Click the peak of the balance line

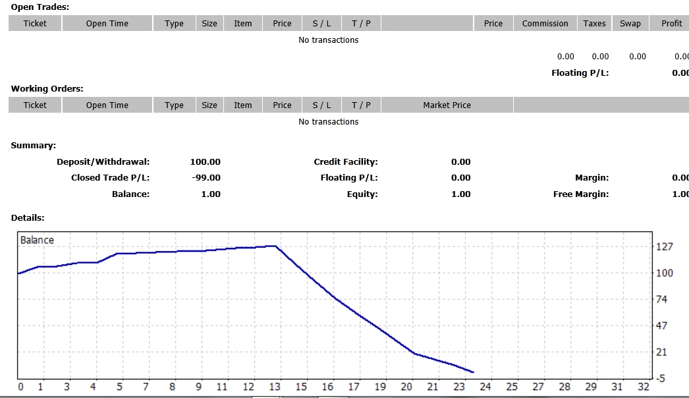tap(275, 246)
